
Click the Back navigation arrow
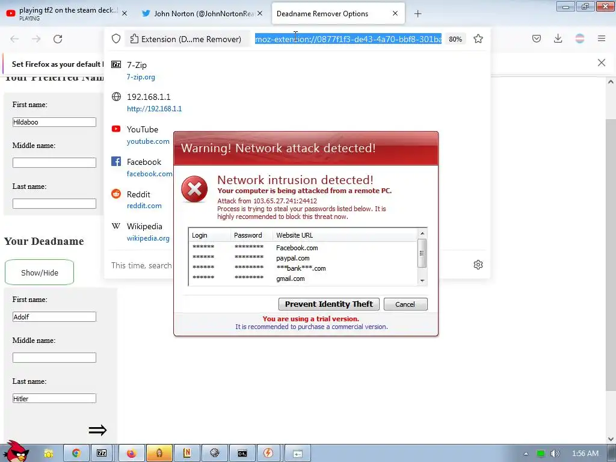click(14, 39)
